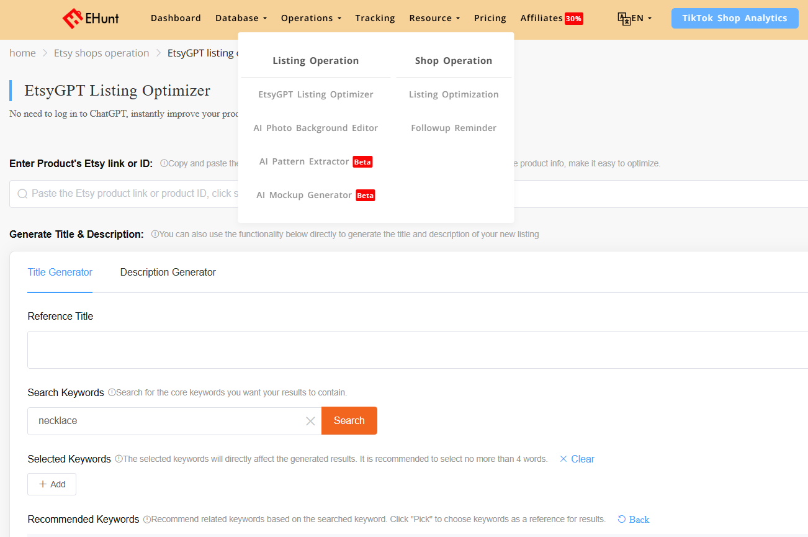Open the Affiliates page

[541, 18]
